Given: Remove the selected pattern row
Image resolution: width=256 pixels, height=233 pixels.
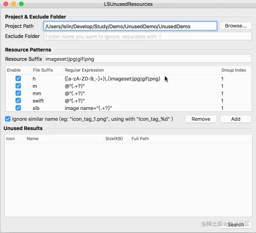Looking at the screenshot, I should 201,119.
